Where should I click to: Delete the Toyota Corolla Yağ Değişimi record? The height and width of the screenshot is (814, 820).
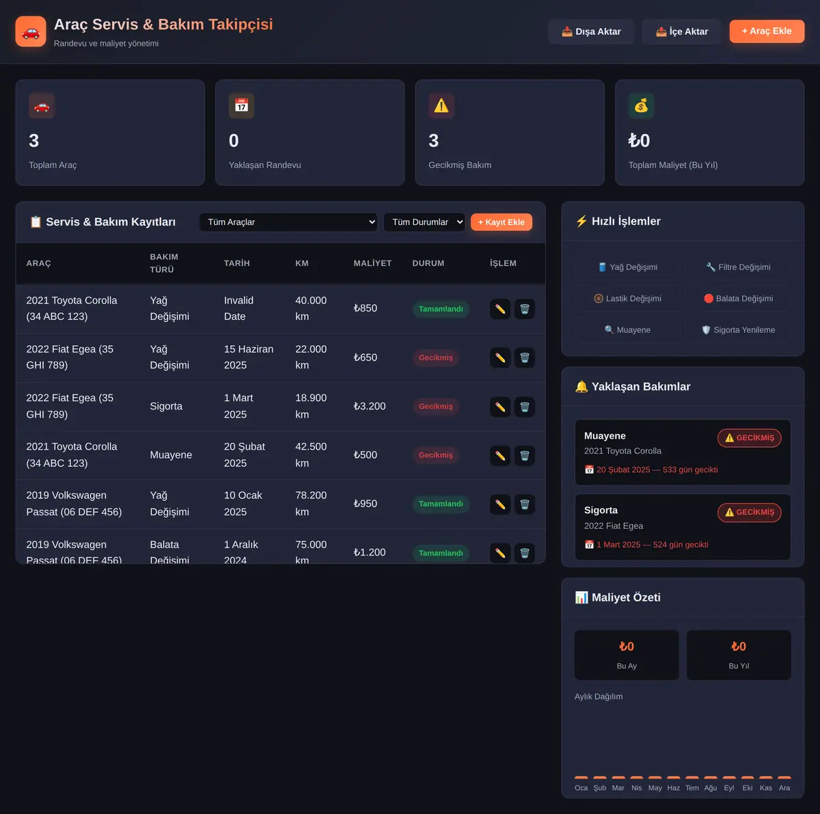click(525, 309)
